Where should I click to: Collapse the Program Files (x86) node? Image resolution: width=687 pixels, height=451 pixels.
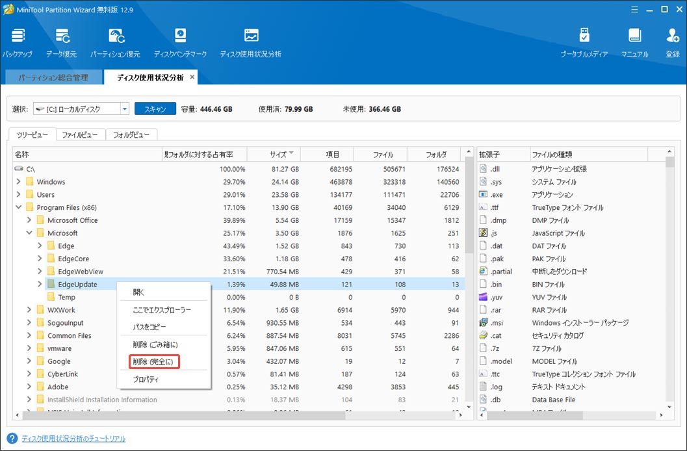[x=18, y=207]
